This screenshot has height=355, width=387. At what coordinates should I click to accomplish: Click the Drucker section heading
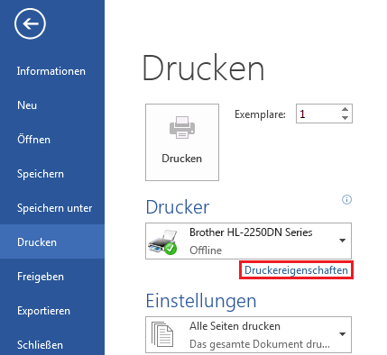point(178,207)
